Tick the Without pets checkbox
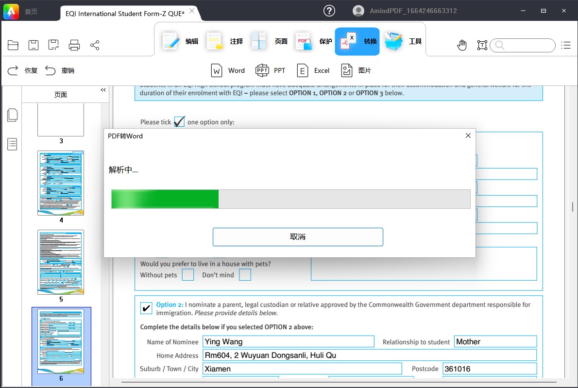The width and height of the screenshot is (578, 388). click(188, 275)
